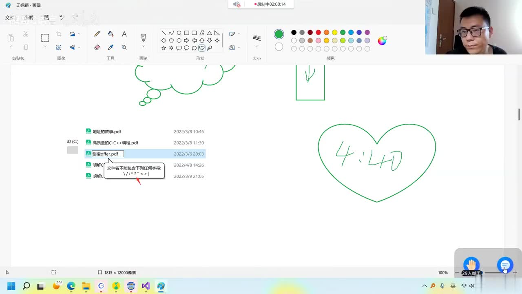Expand the Brushes dropdown arrow
The width and height of the screenshot is (522, 294).
click(143, 47)
